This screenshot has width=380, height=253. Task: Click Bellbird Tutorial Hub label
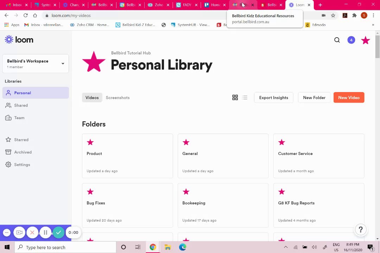click(x=131, y=53)
